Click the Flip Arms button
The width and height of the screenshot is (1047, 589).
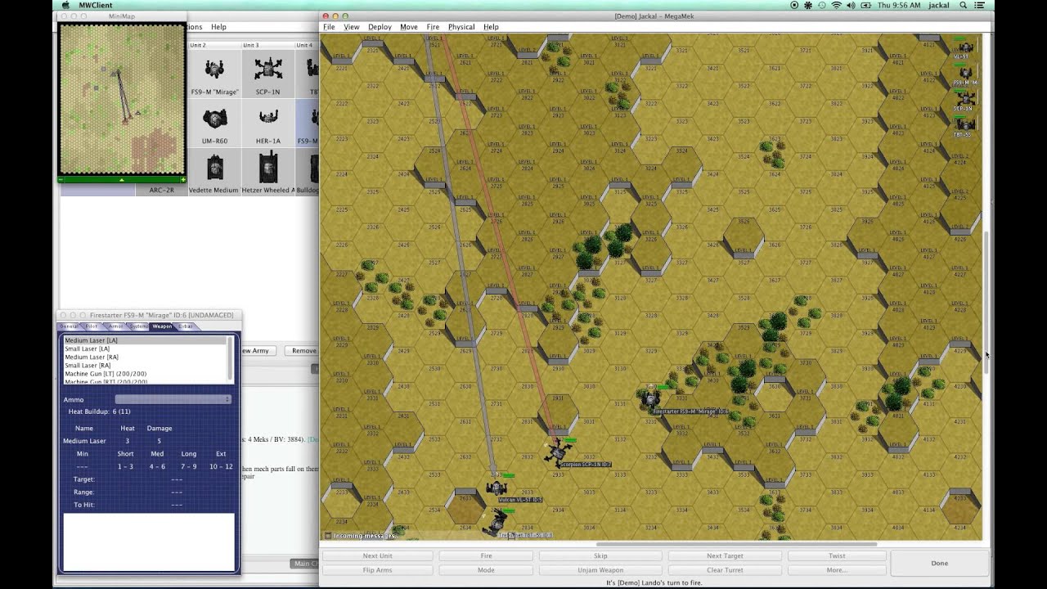(x=377, y=570)
